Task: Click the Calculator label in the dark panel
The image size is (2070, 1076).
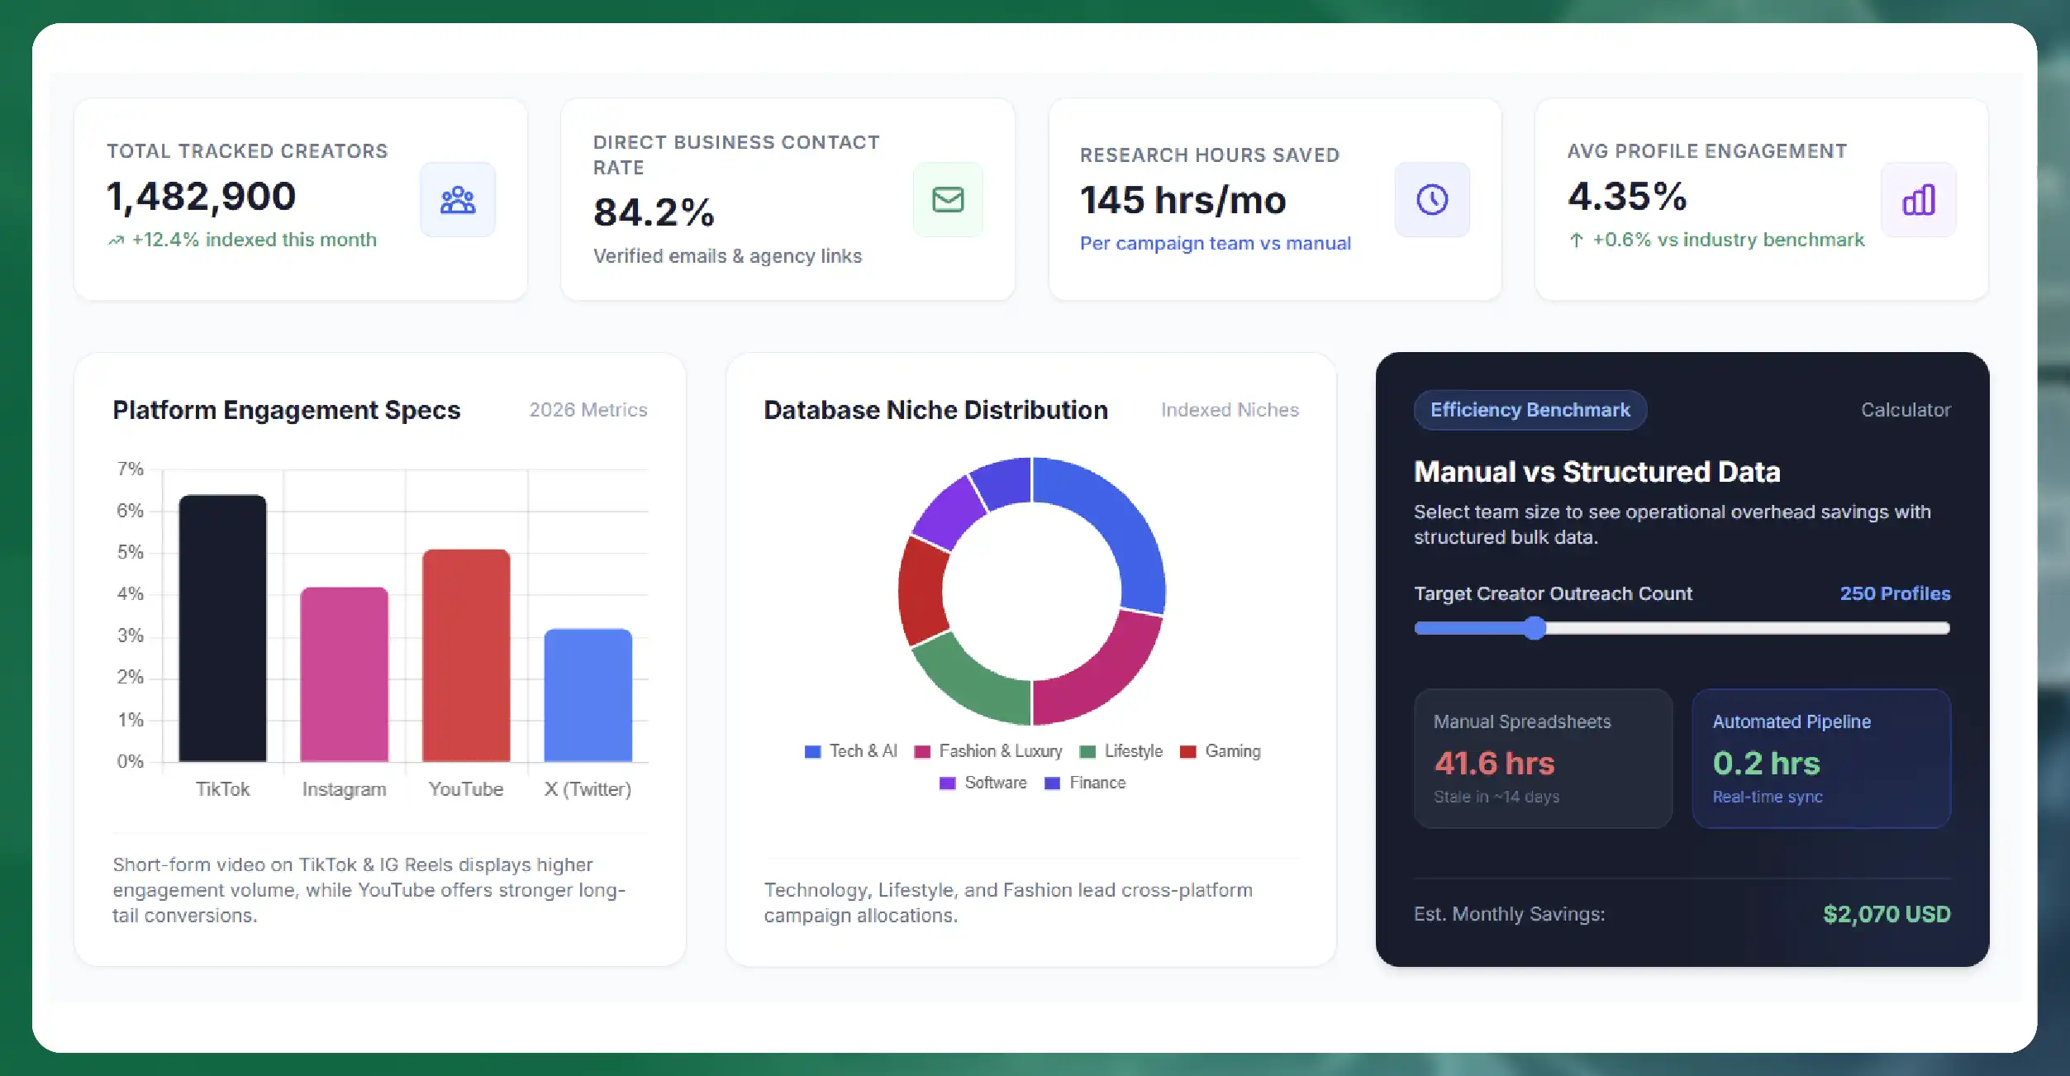Action: click(1905, 410)
